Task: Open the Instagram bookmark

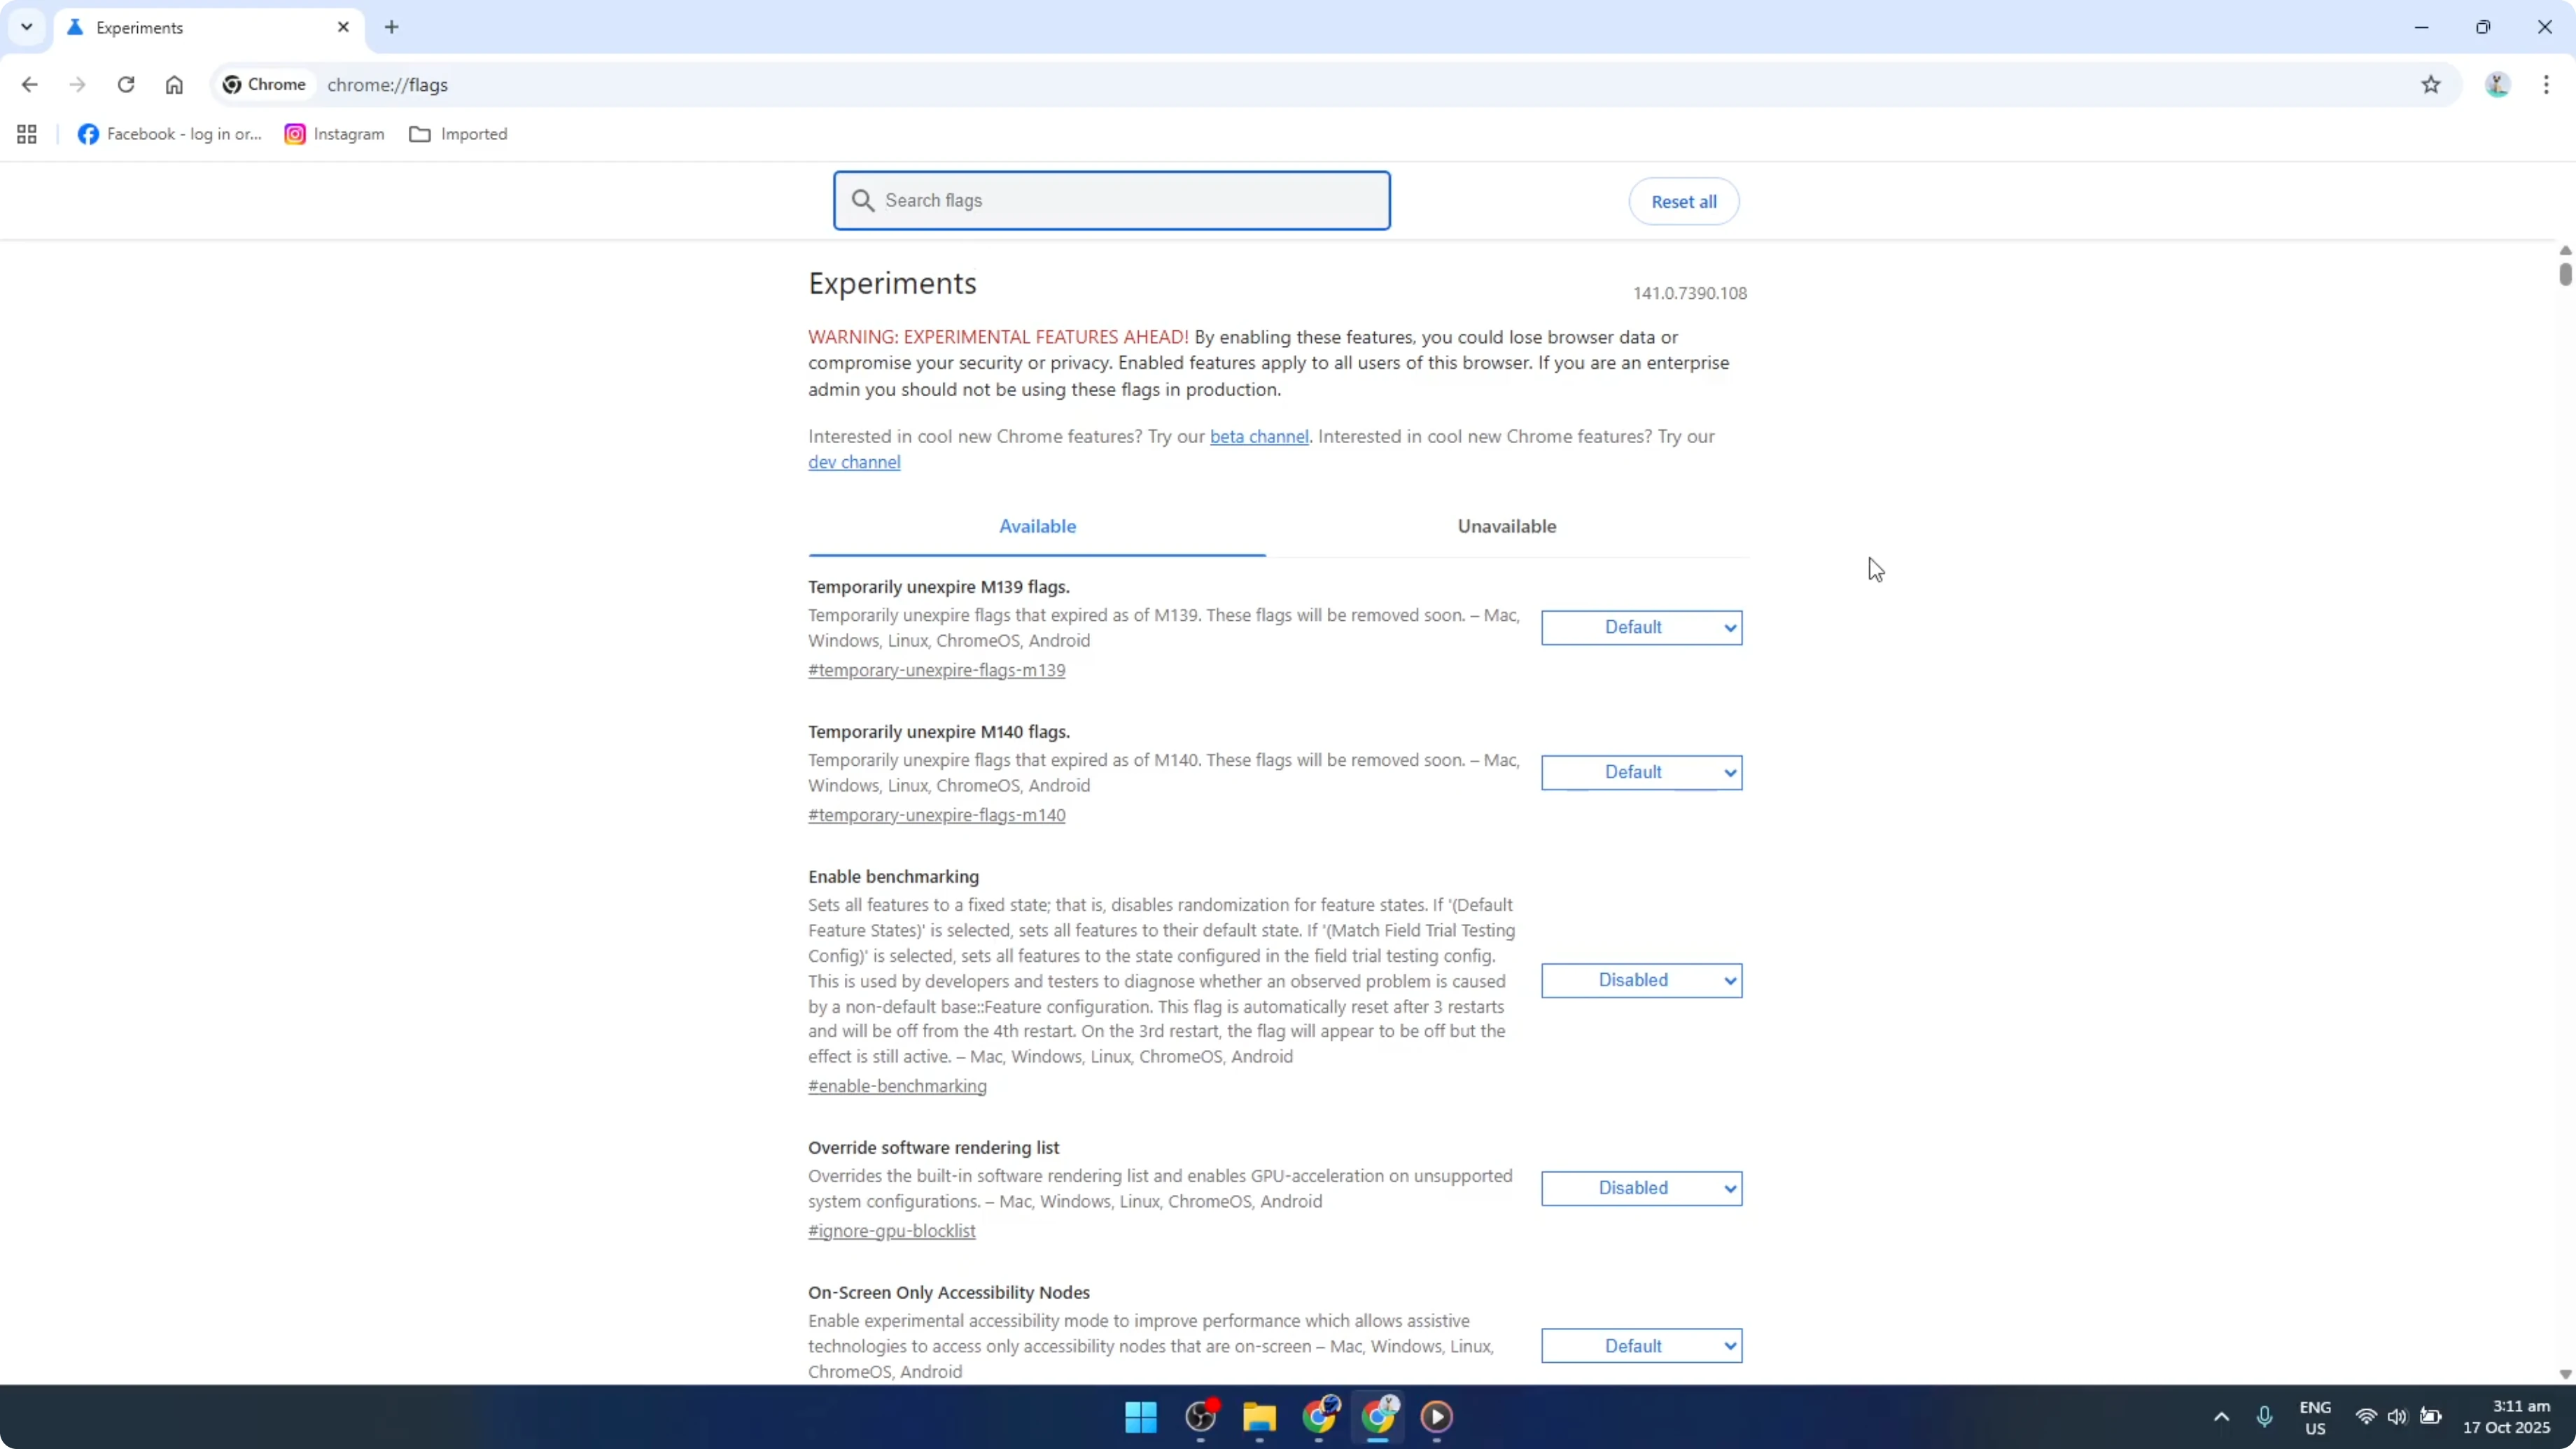Action: [x=333, y=133]
